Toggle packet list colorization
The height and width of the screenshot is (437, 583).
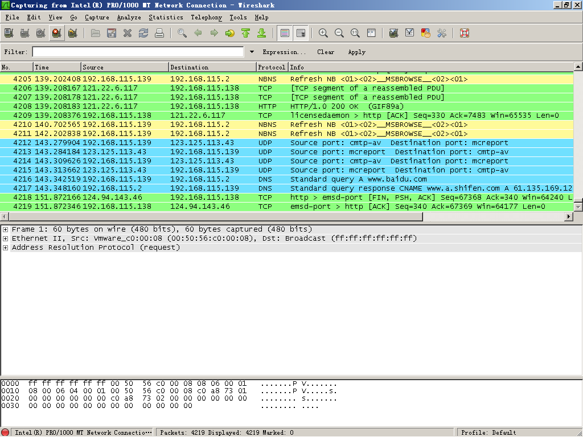[285, 33]
